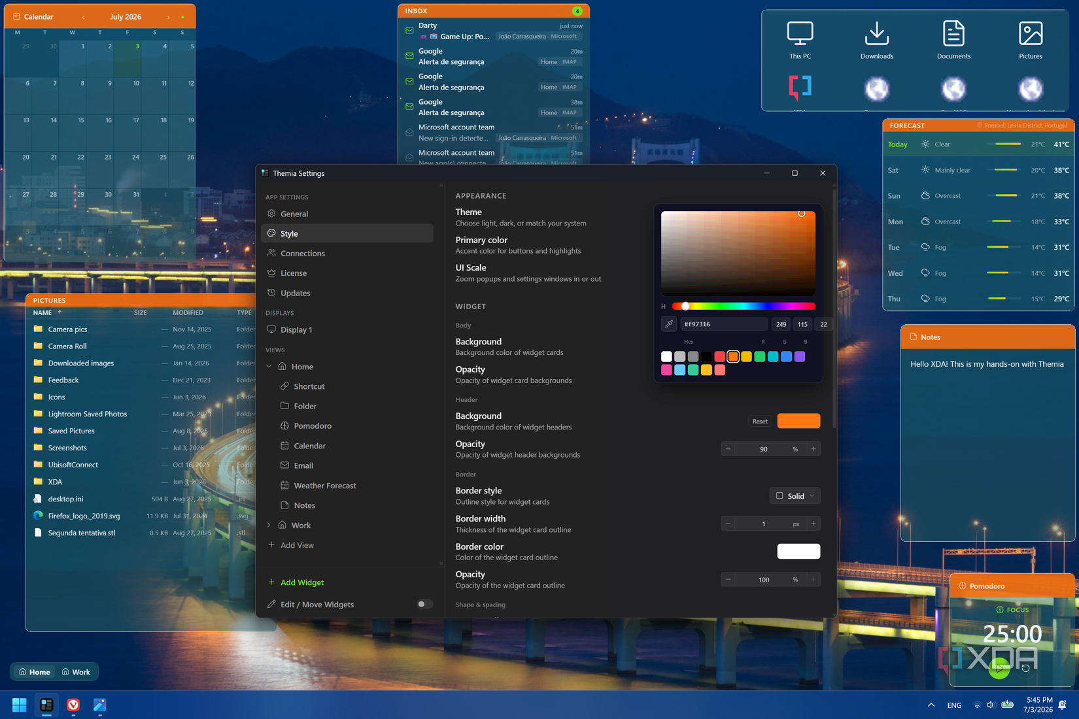Pick the purple preset color swatch

(x=800, y=356)
